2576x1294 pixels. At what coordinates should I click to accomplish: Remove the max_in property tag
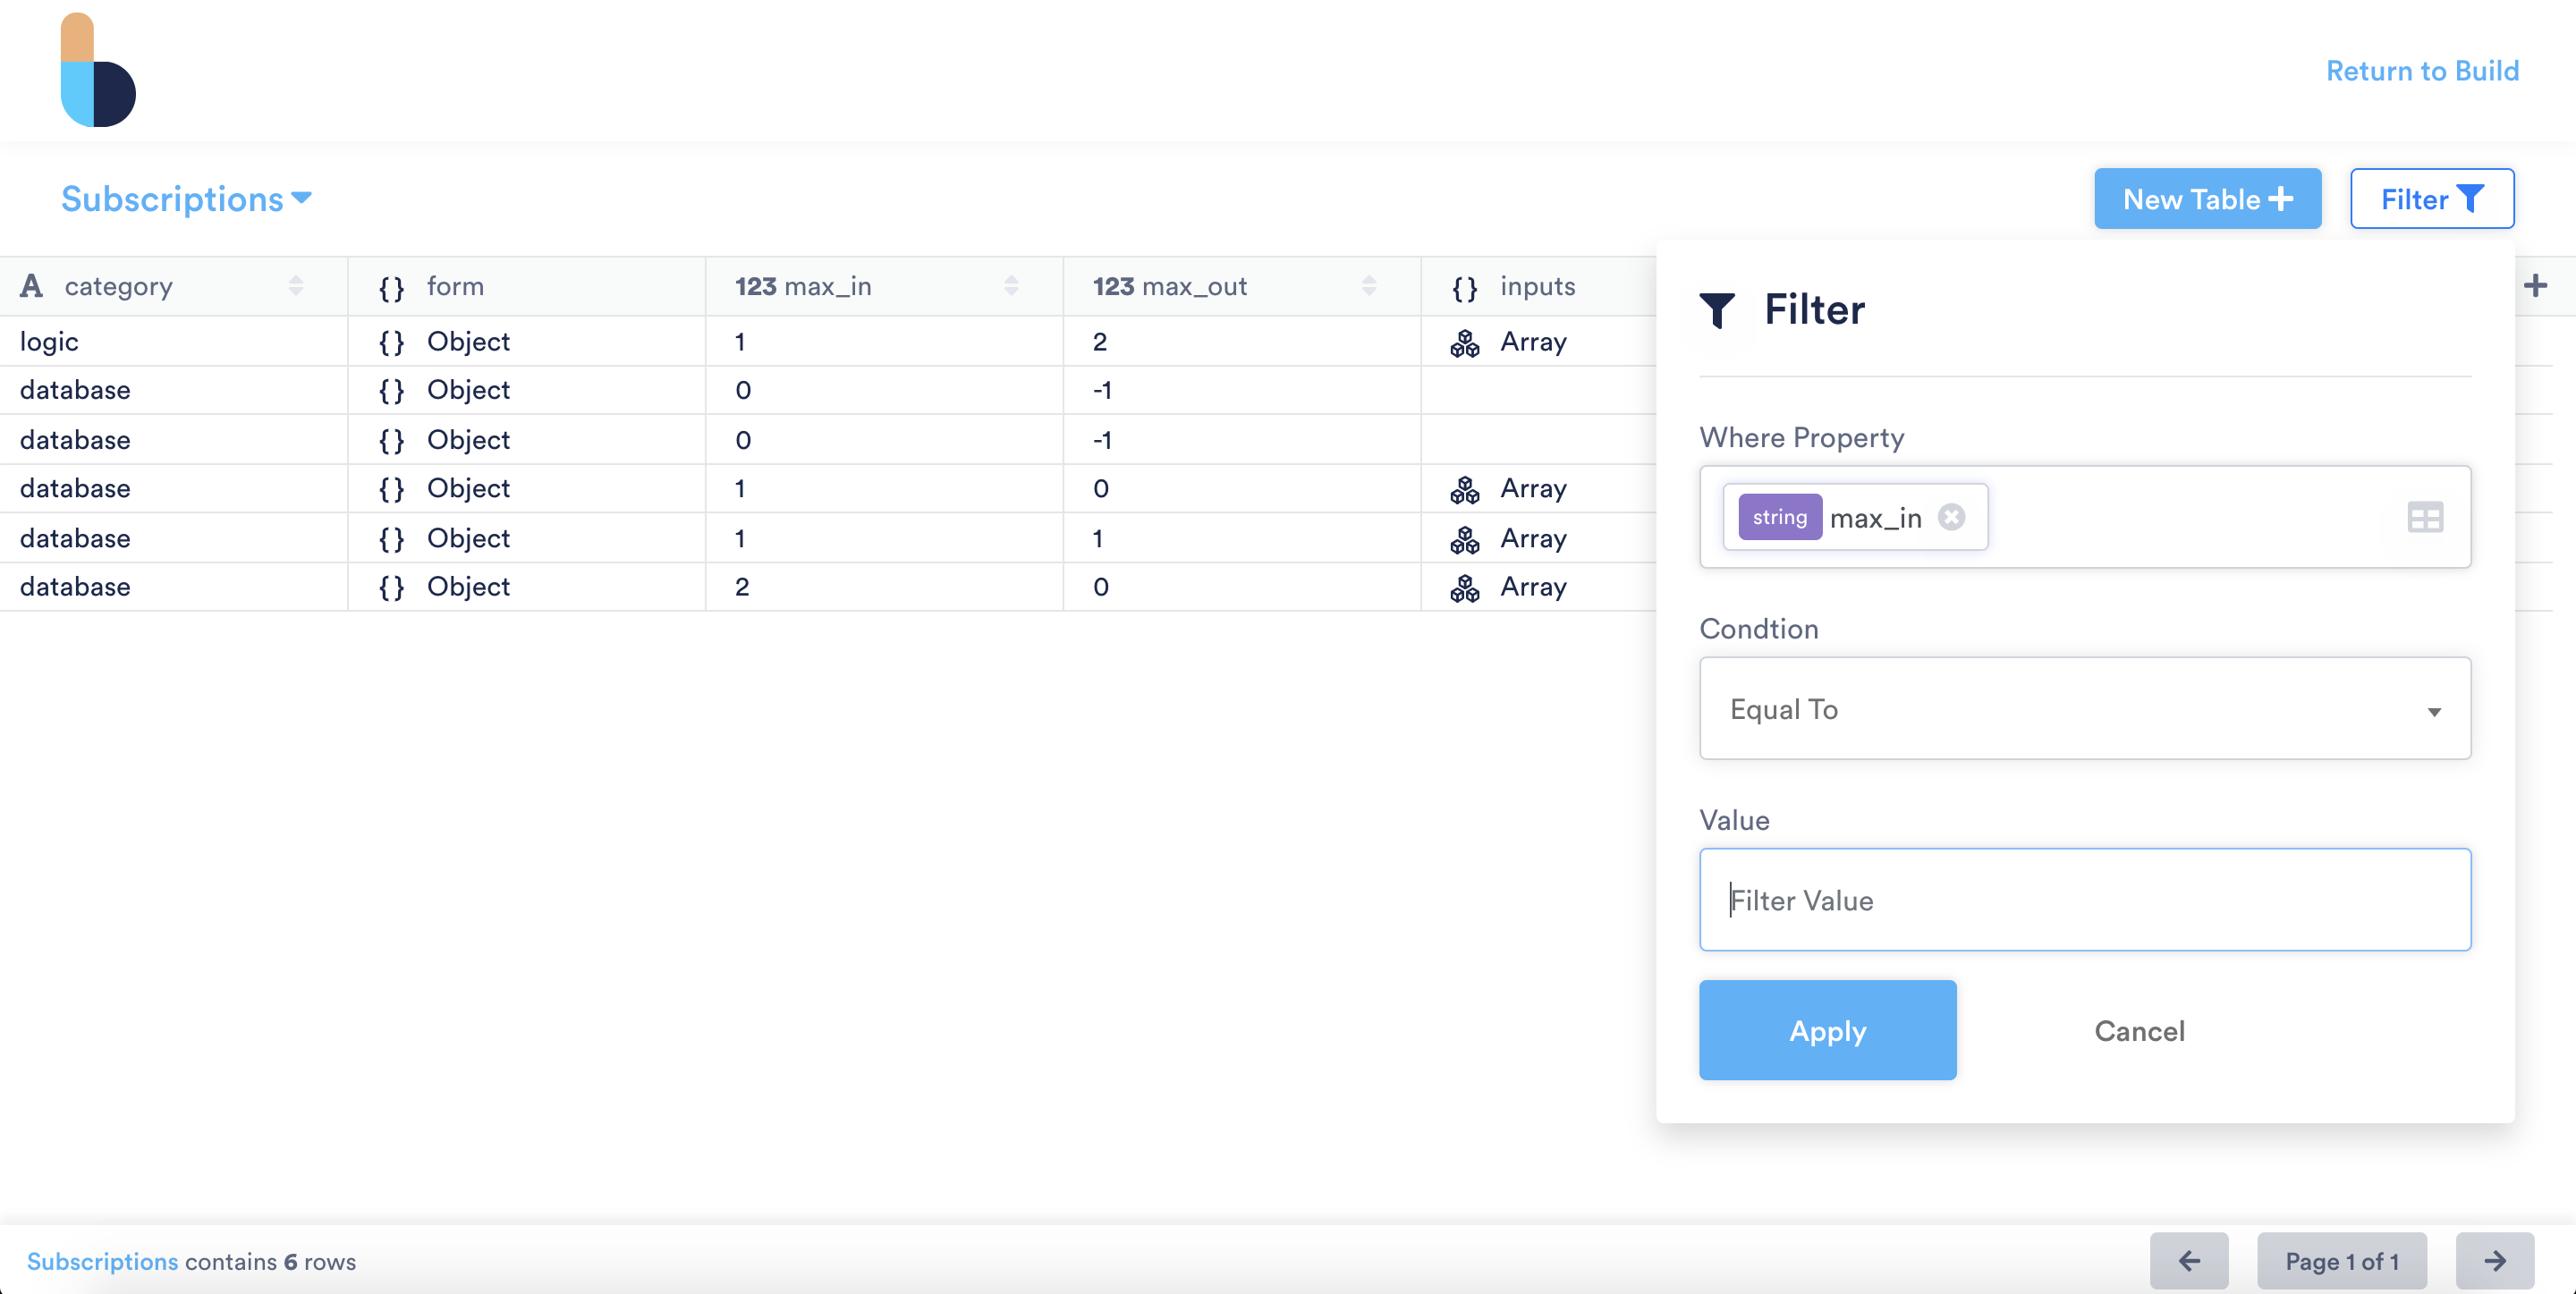(x=1950, y=517)
